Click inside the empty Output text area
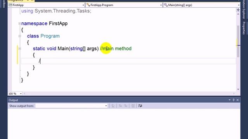The image size is (248, 139). (124, 124)
